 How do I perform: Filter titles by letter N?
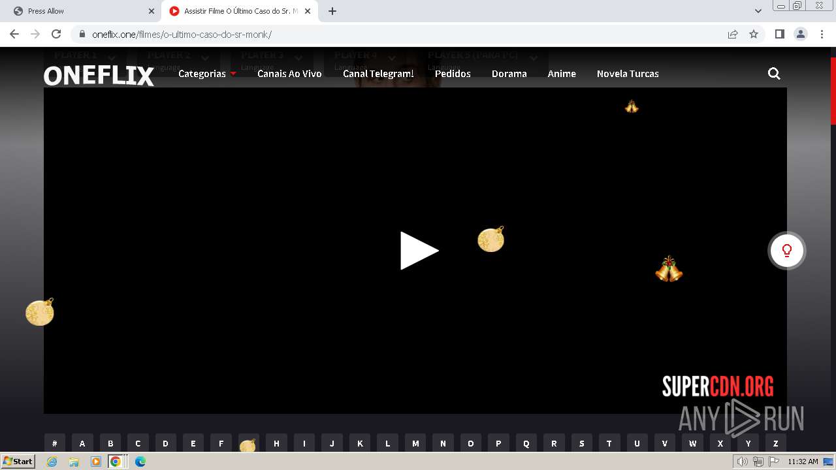click(443, 443)
